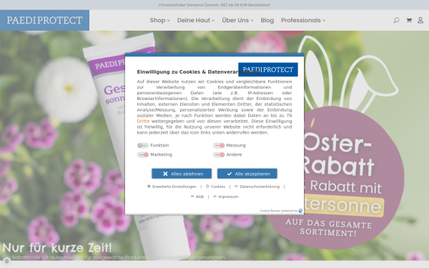
Task: Open the search icon in header
Action: pyautogui.click(x=396, y=20)
